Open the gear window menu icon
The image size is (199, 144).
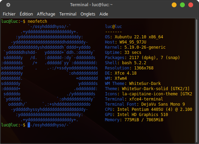[x=8, y=5]
